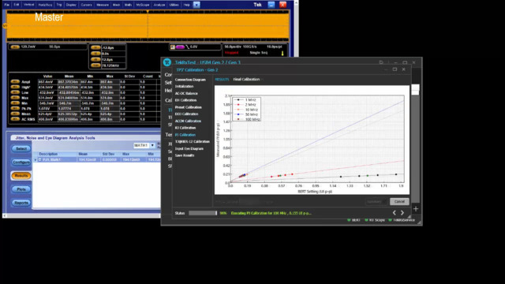Click the scroll-left arrow of oscilloscope scrollbar
This screenshot has height=284, width=505.
(x=5, y=215)
